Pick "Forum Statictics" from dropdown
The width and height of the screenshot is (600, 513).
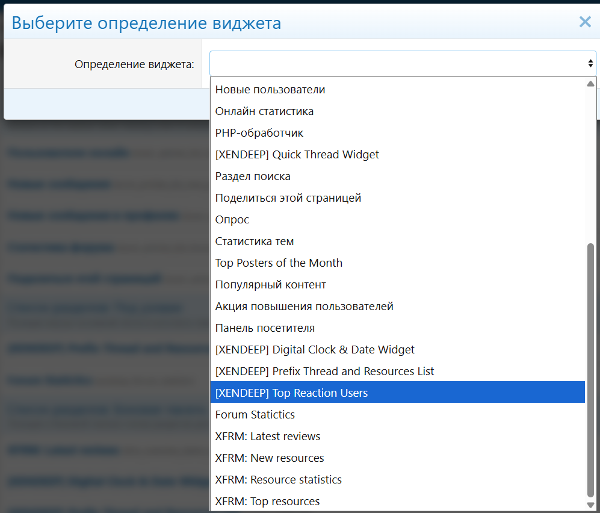[255, 415]
